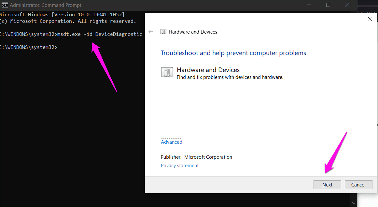Screen dimensions: 378x207
Task: Minimize the Command Prompt window
Action: [x=309, y=5]
